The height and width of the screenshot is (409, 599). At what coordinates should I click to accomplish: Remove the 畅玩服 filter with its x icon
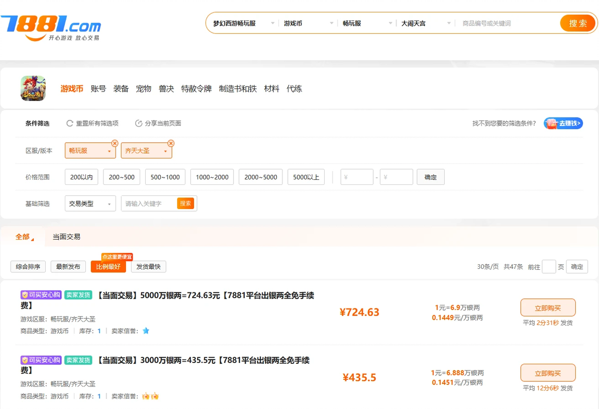(115, 143)
